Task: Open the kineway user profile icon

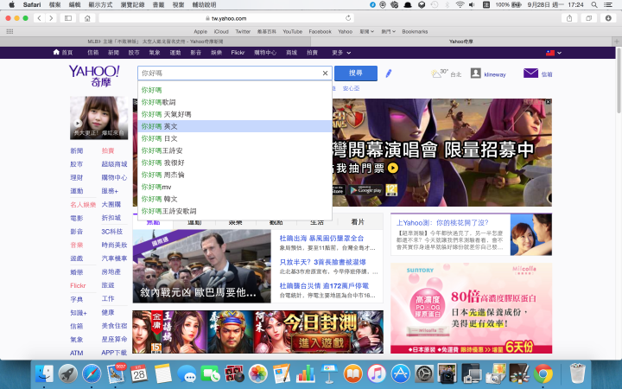Action: (x=476, y=73)
